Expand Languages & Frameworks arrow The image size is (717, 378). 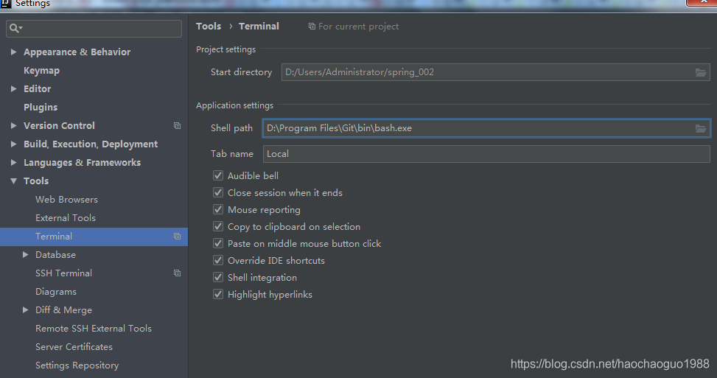click(x=14, y=162)
